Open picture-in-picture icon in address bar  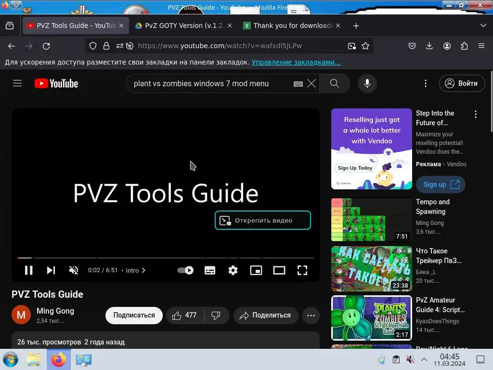(x=352, y=46)
